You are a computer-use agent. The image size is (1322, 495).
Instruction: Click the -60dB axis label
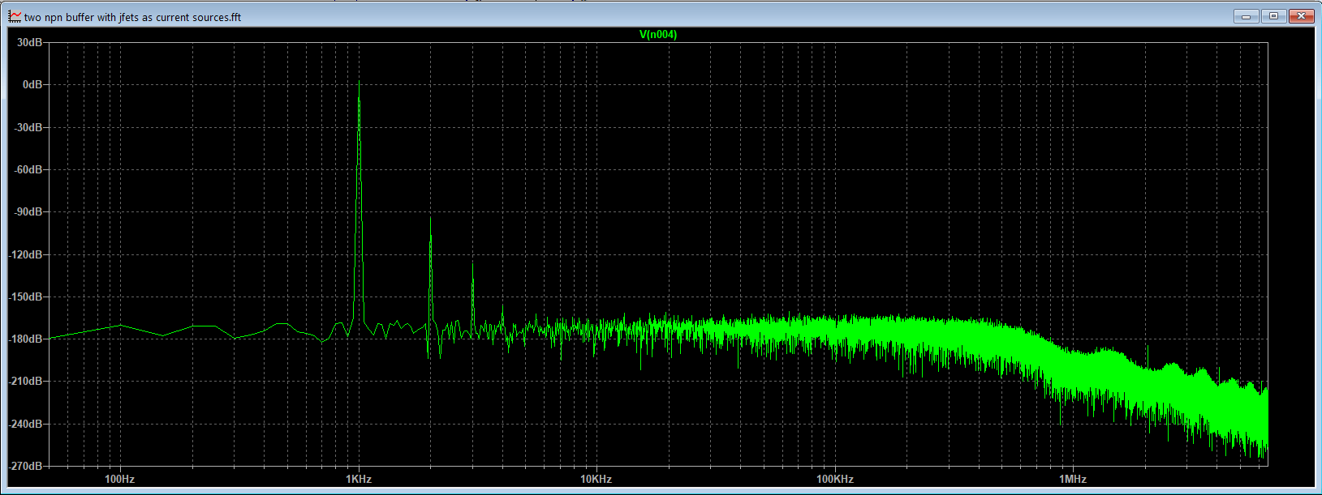(x=28, y=169)
